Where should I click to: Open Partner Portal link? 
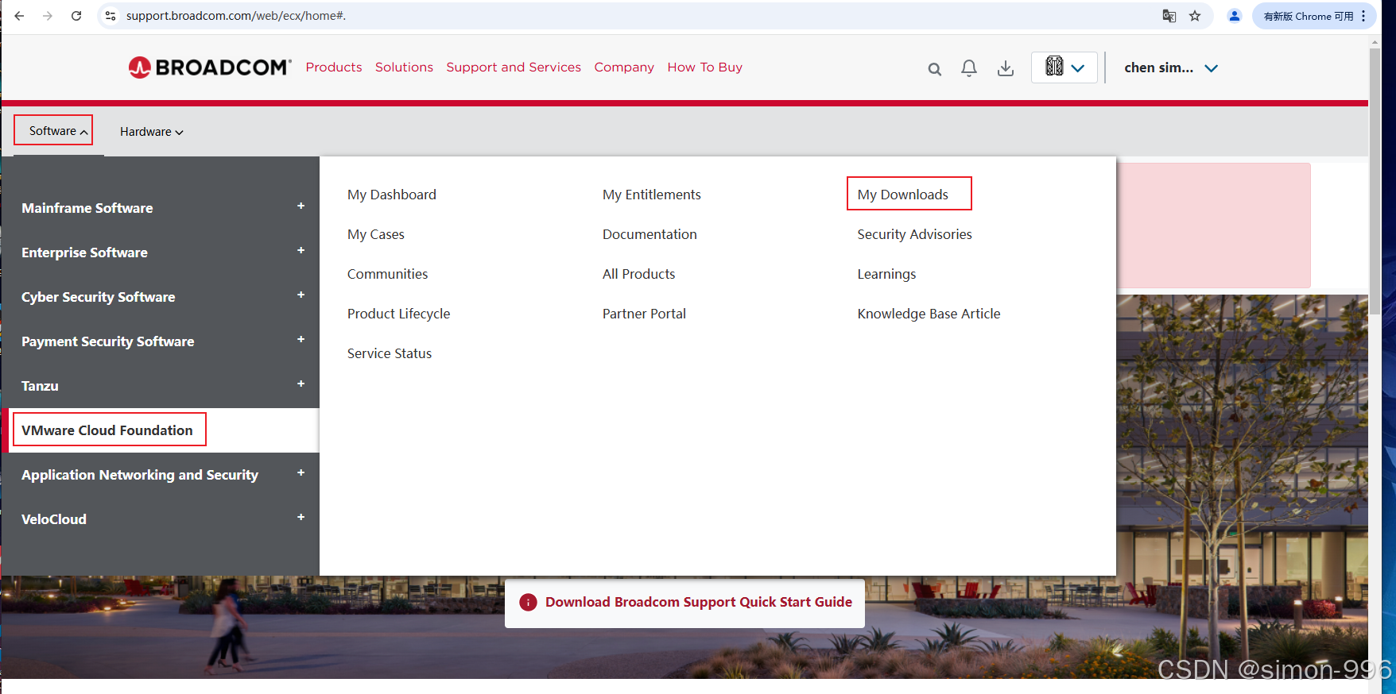click(644, 314)
